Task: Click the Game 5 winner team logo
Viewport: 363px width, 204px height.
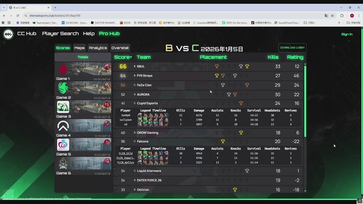Action: click(63, 145)
